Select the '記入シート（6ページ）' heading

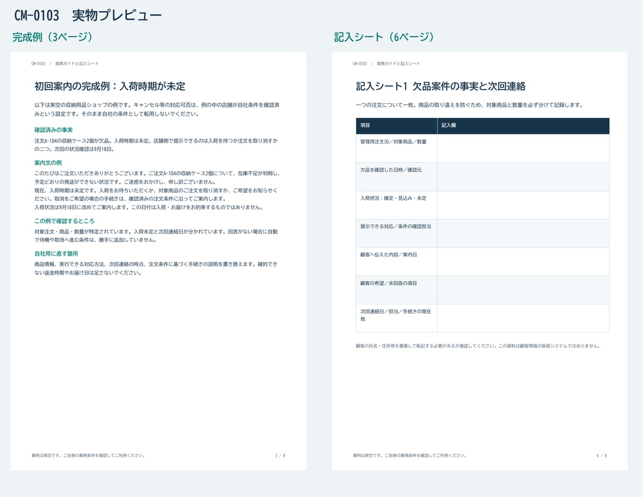tap(384, 37)
